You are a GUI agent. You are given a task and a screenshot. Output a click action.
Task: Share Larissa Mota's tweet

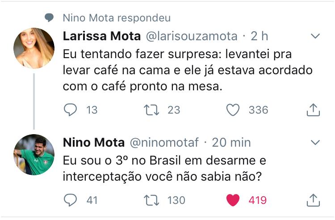pos(313,110)
